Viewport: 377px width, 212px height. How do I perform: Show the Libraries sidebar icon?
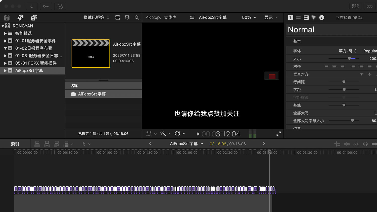[x=7, y=18]
